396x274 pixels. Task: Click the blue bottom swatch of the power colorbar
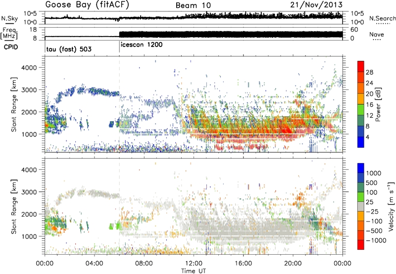[x=361, y=142]
